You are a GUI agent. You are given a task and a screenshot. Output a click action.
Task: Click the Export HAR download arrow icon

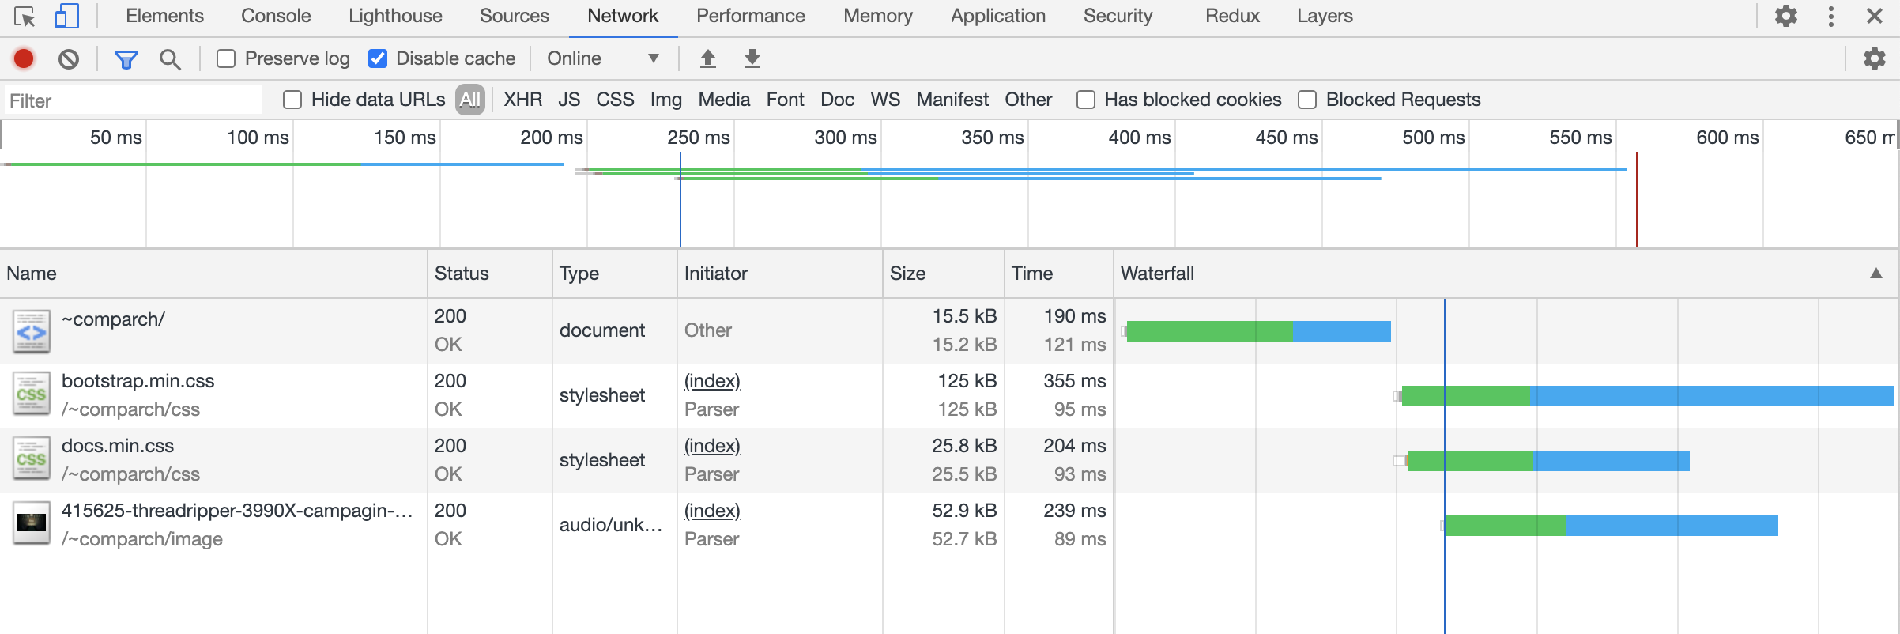752,58
